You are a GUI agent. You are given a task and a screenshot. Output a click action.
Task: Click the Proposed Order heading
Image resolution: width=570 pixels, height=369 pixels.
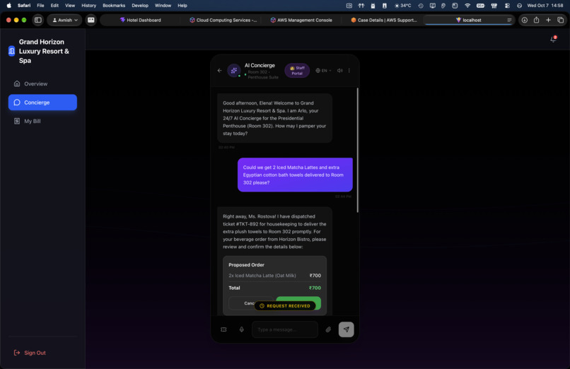click(x=246, y=265)
